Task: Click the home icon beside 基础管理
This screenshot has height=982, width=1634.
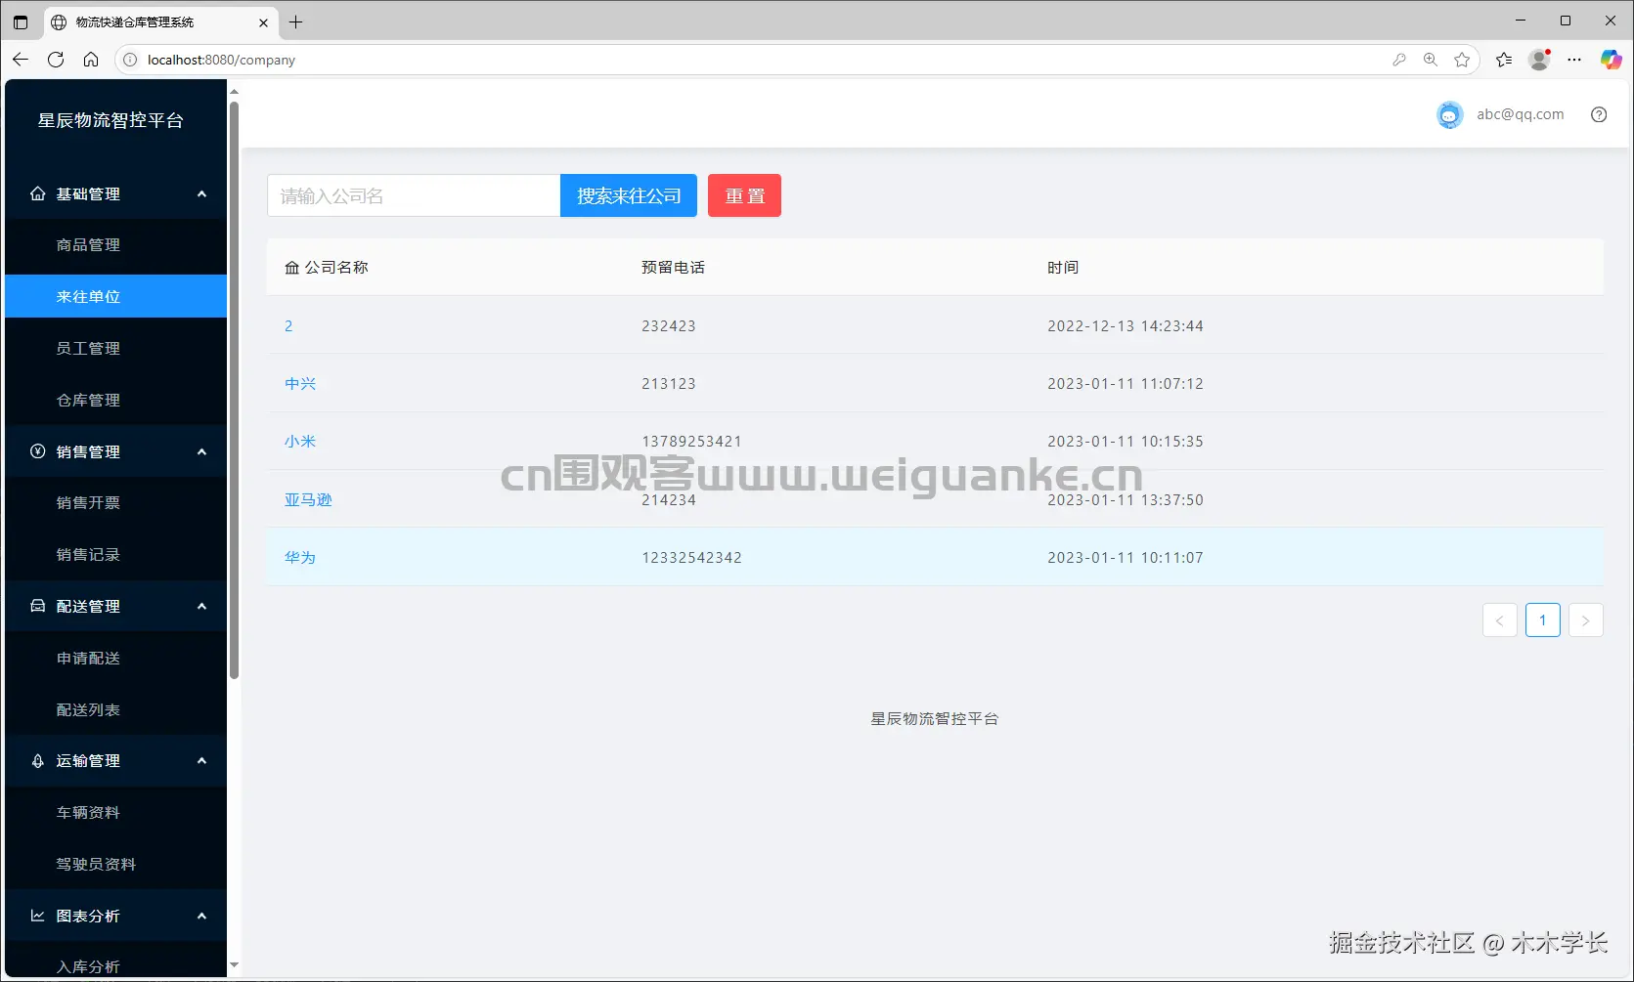Action: [x=37, y=193]
